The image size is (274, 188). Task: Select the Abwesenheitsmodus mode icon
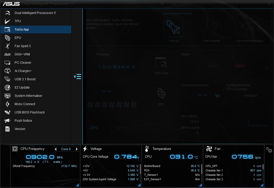click(x=250, y=27)
